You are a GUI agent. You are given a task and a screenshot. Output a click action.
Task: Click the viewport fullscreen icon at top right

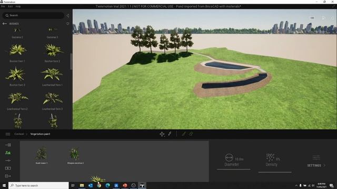333,6
